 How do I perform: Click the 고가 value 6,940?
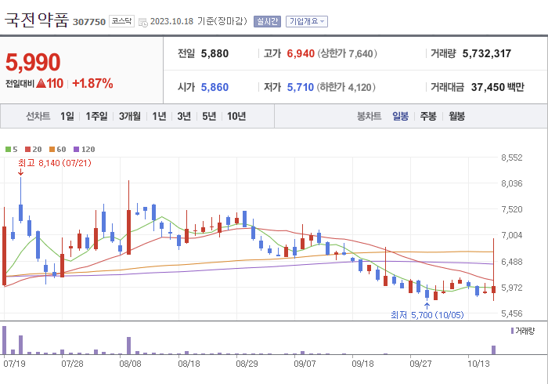301,53
